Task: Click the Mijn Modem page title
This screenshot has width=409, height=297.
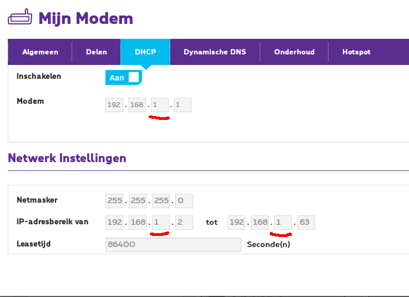Action: (x=85, y=18)
